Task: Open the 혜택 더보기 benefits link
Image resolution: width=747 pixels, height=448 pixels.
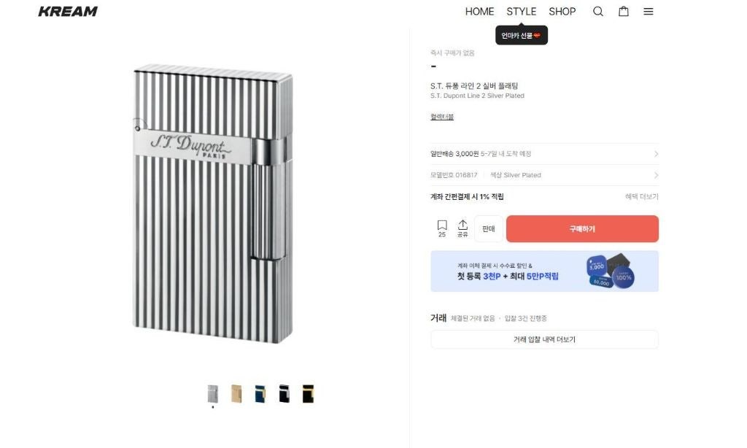Action: [x=641, y=197]
